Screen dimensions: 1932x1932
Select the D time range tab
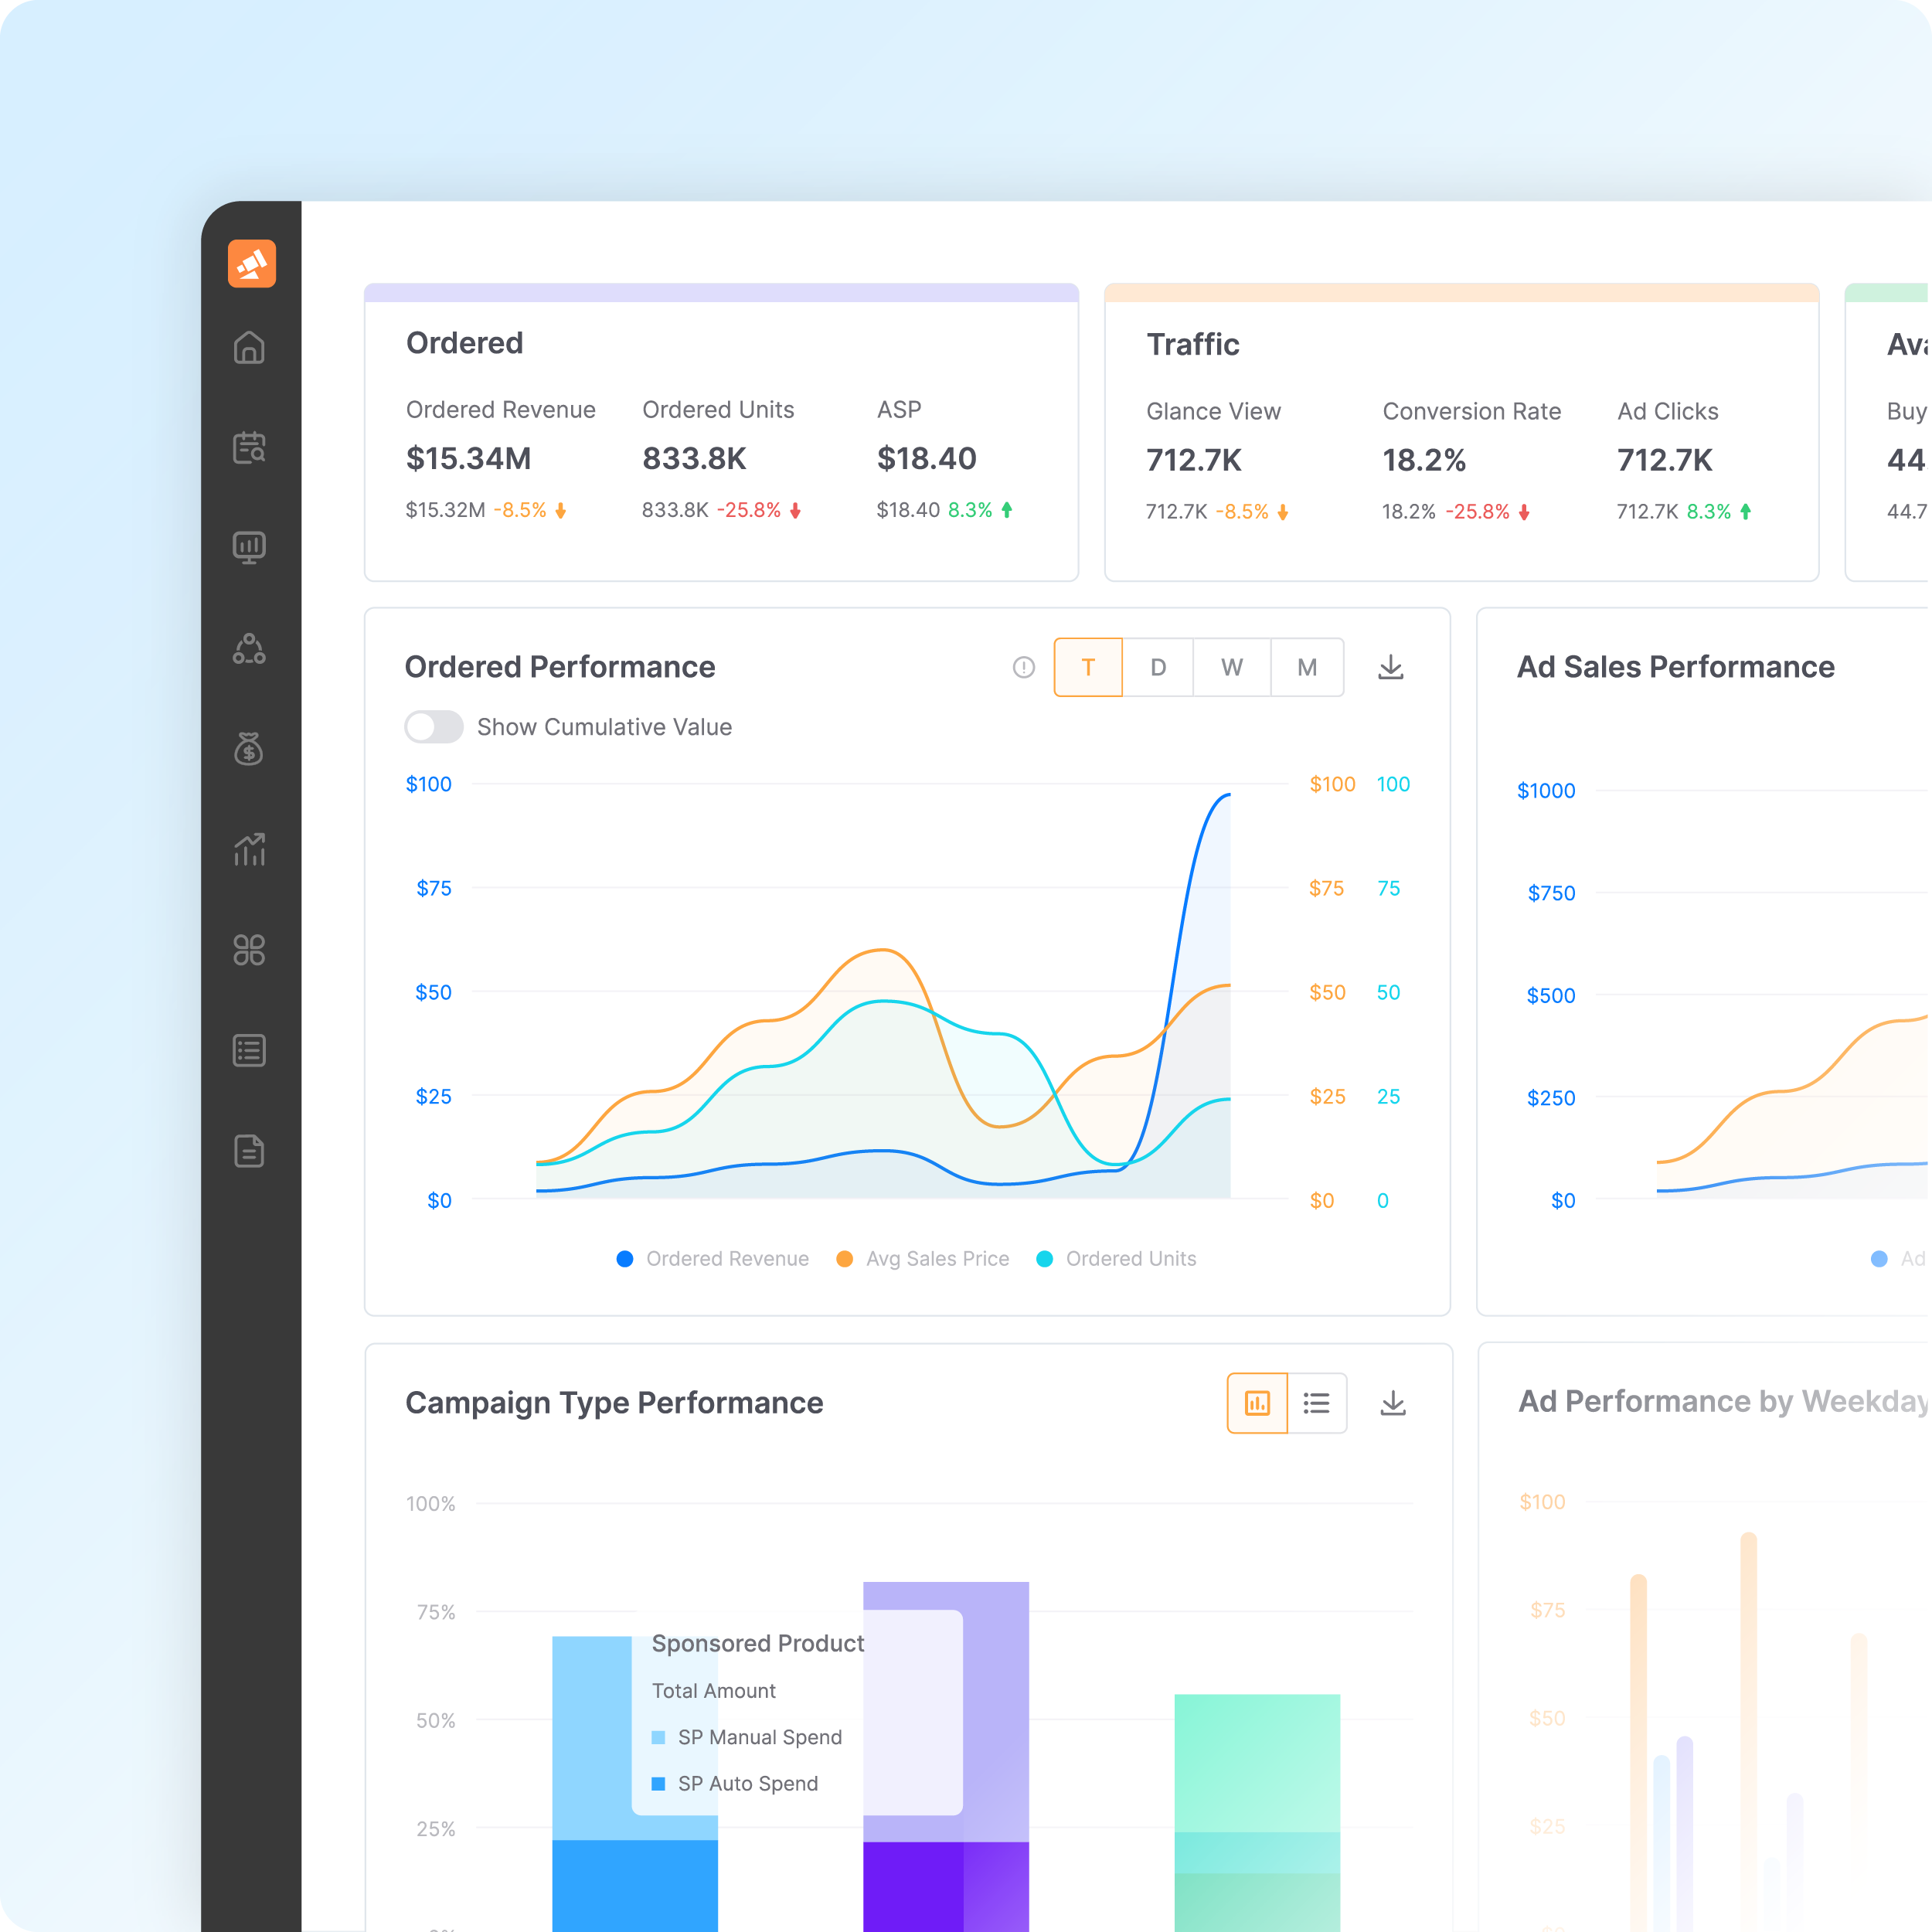(x=1158, y=667)
